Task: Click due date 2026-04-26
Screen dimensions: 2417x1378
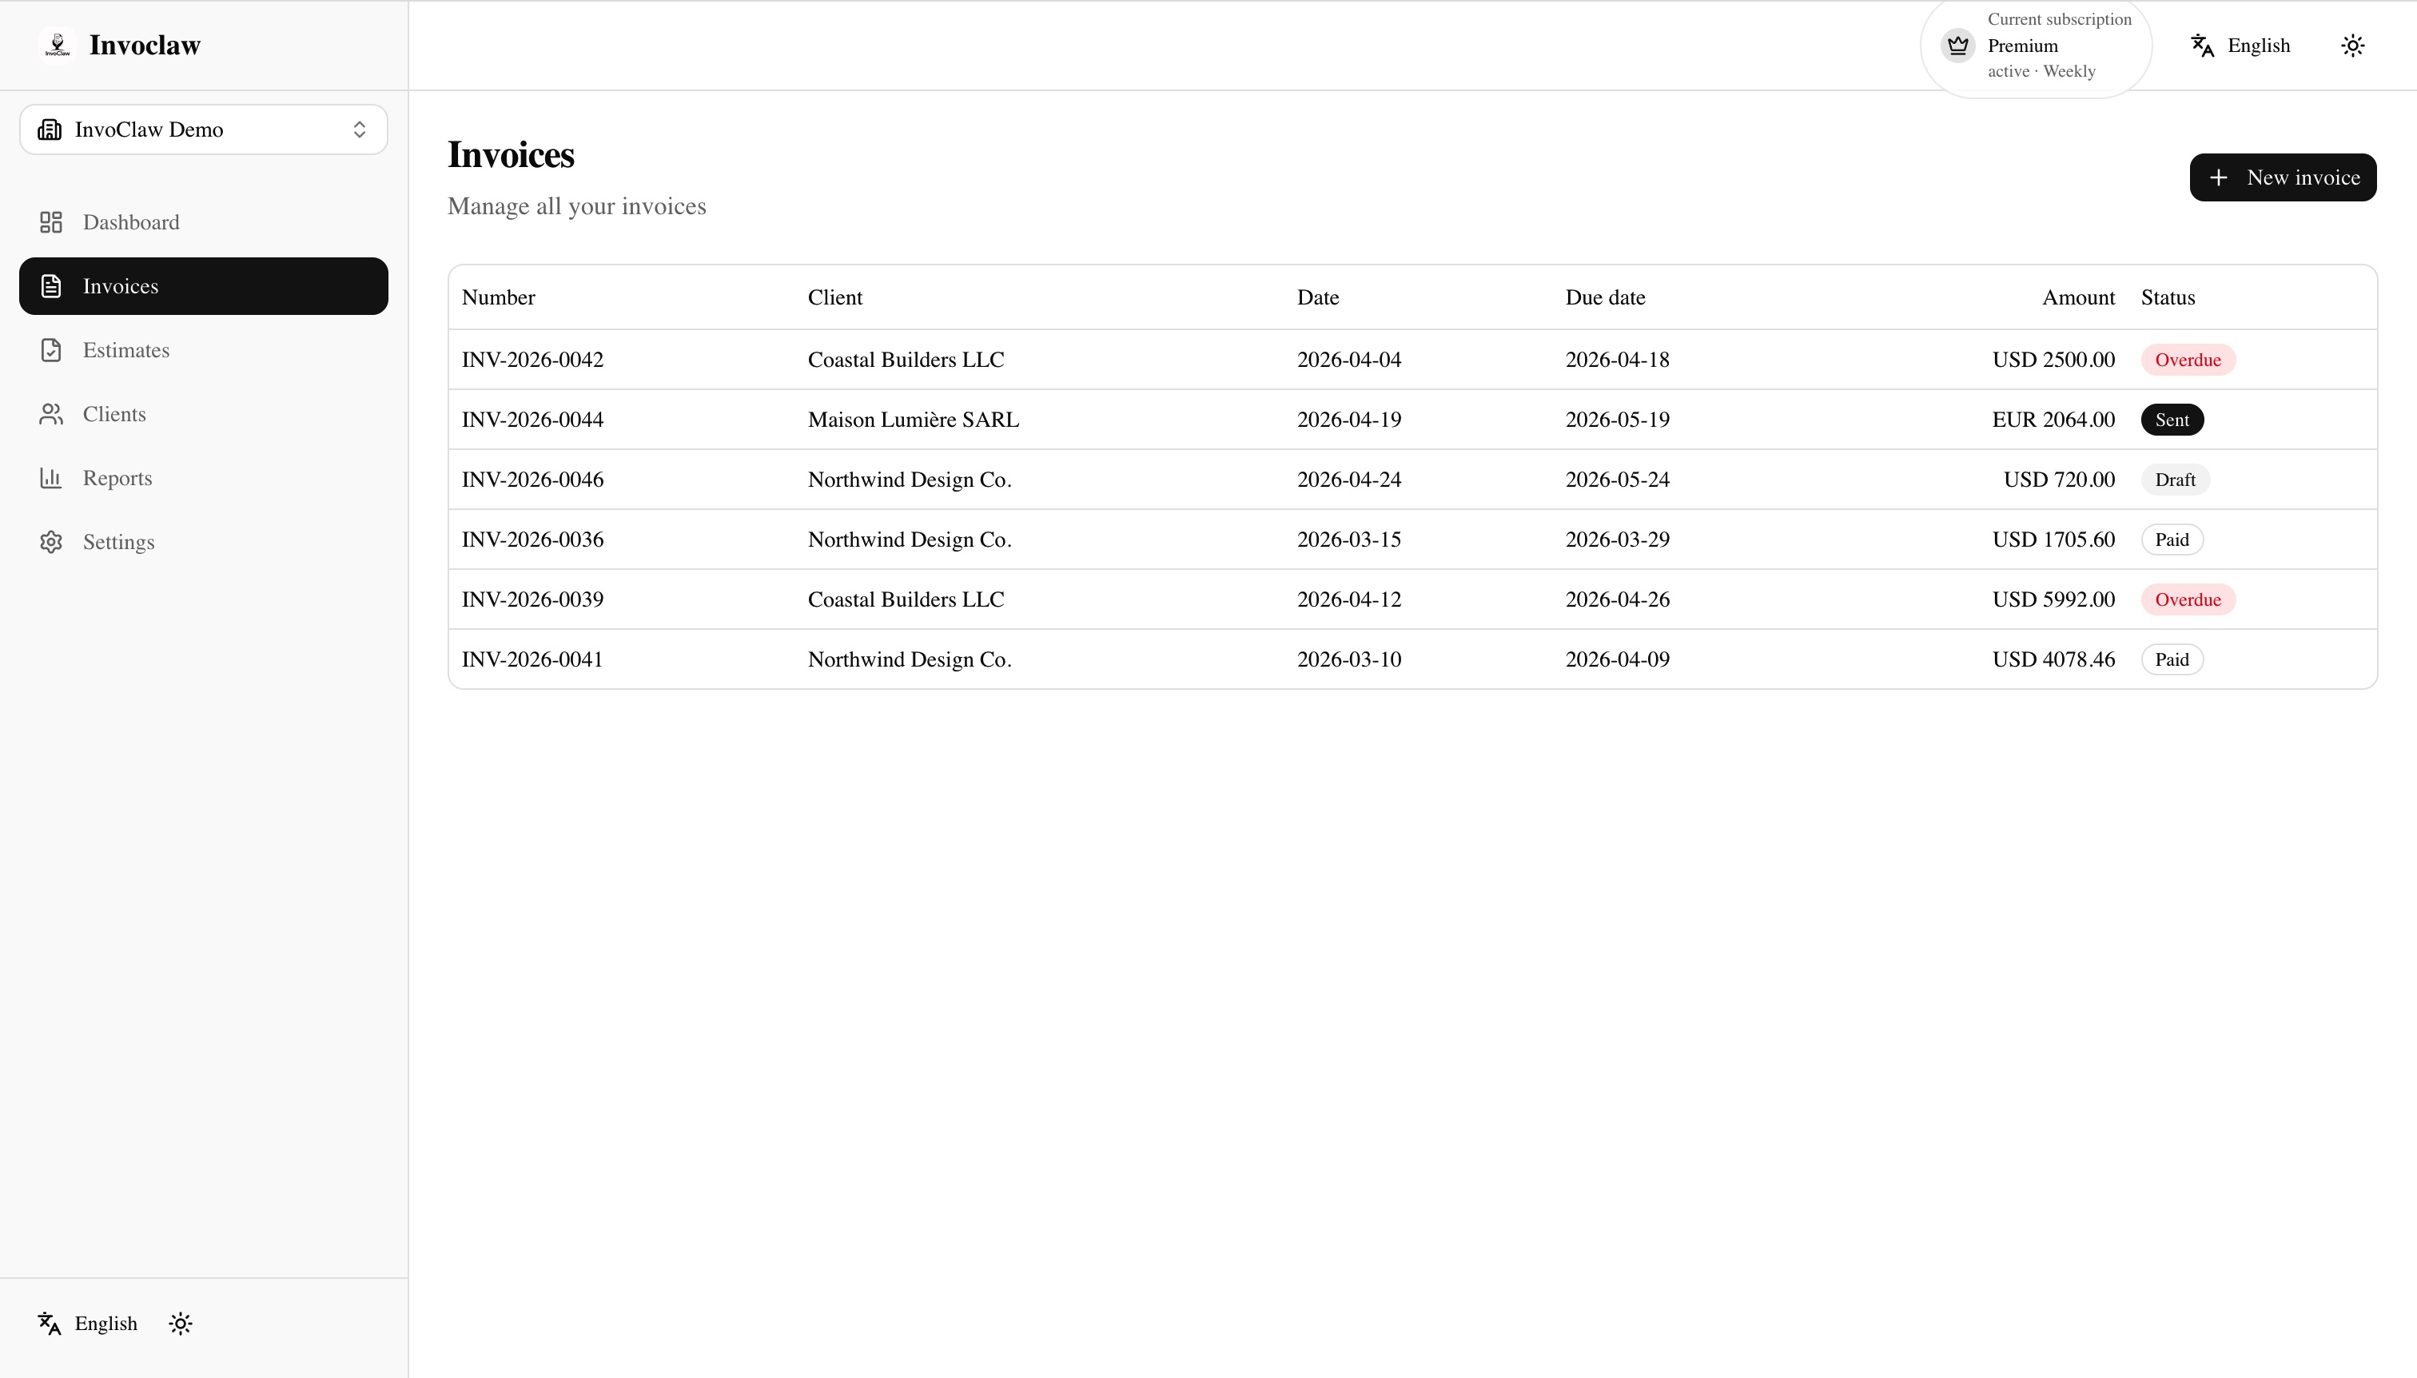Action: tap(1617, 599)
